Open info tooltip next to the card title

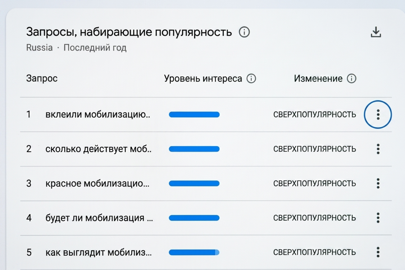[244, 32]
